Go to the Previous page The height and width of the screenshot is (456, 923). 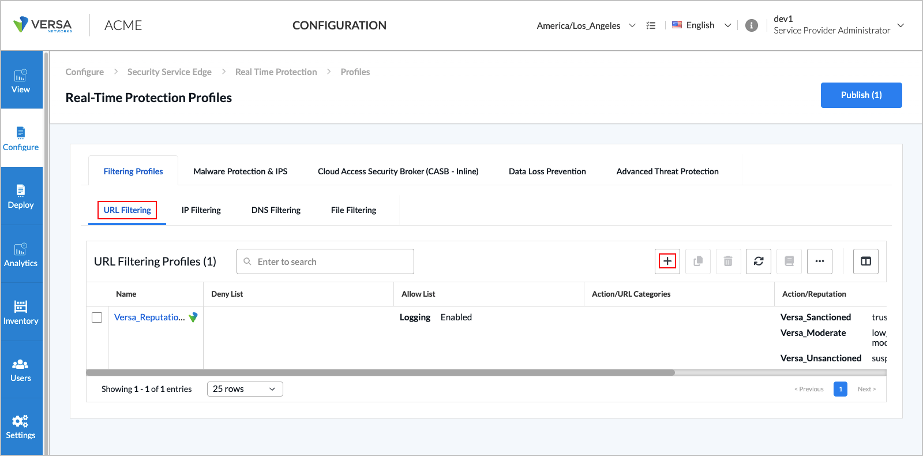[x=809, y=389]
